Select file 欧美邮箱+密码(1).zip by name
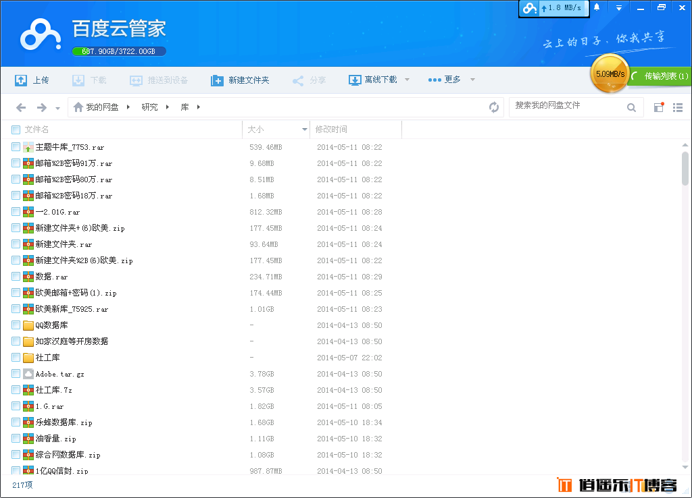This screenshot has height=498, width=692. [76, 293]
